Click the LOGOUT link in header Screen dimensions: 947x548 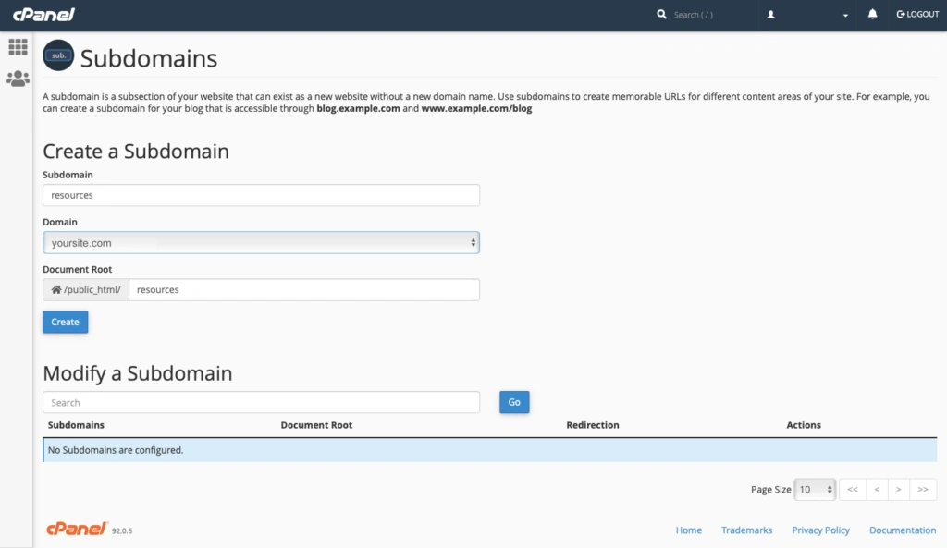coord(917,15)
